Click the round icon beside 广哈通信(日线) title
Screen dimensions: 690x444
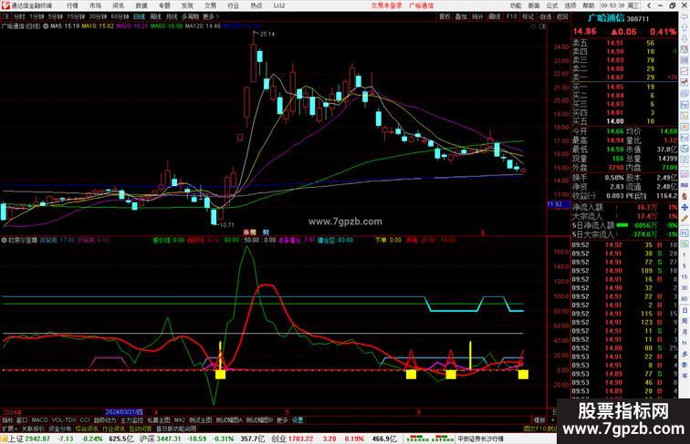tap(46, 26)
